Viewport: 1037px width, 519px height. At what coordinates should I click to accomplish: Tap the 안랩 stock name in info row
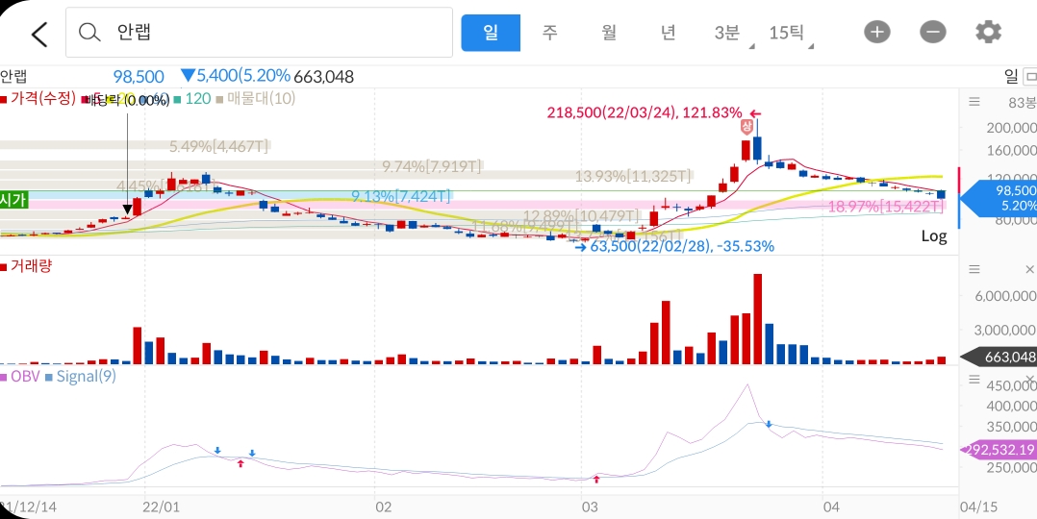tap(13, 77)
